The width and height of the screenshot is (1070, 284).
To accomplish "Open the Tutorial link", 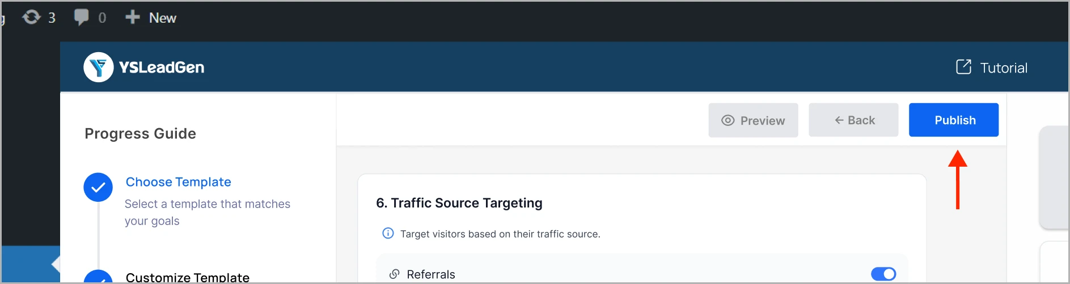I will click(992, 67).
